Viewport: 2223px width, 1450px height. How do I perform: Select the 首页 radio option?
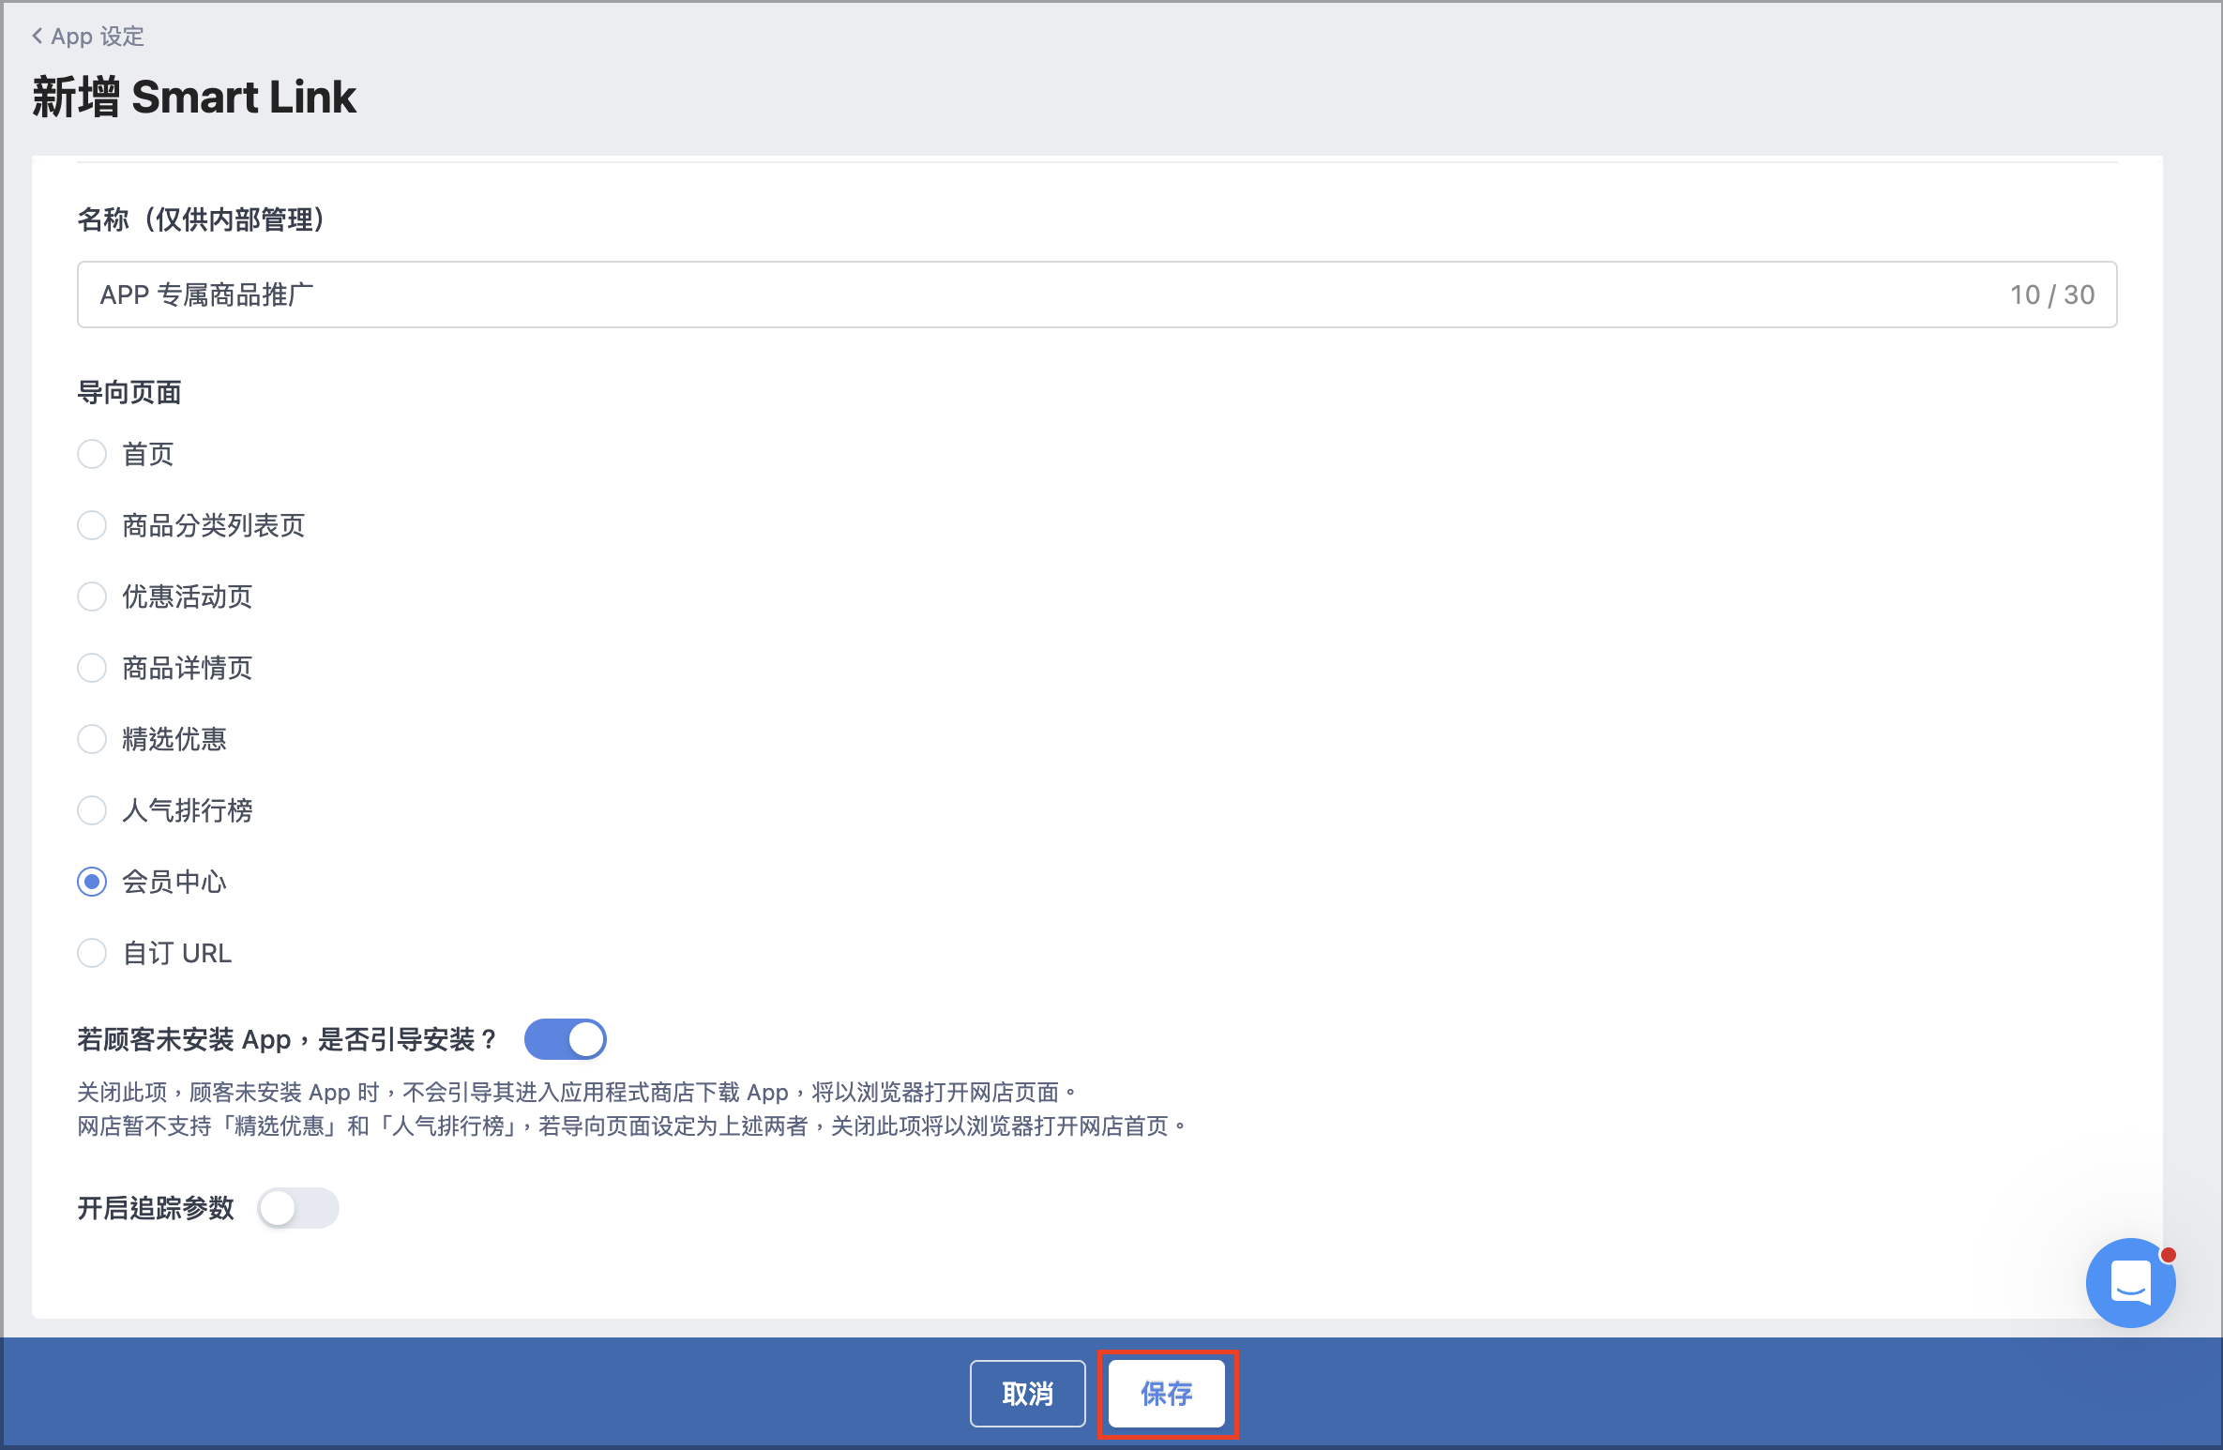tap(92, 455)
